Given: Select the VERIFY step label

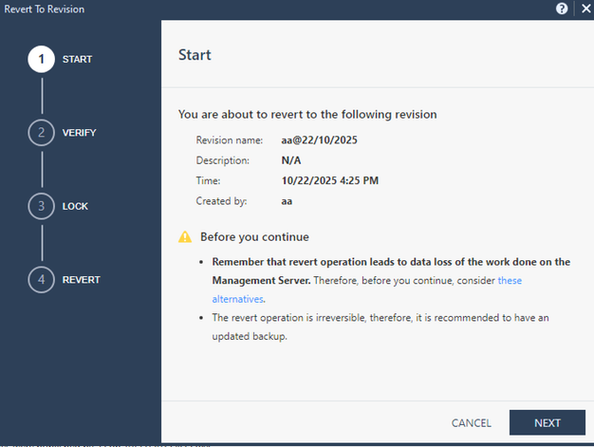Looking at the screenshot, I should (80, 133).
